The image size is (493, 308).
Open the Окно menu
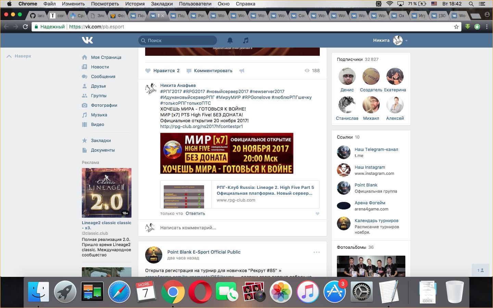[x=224, y=4]
